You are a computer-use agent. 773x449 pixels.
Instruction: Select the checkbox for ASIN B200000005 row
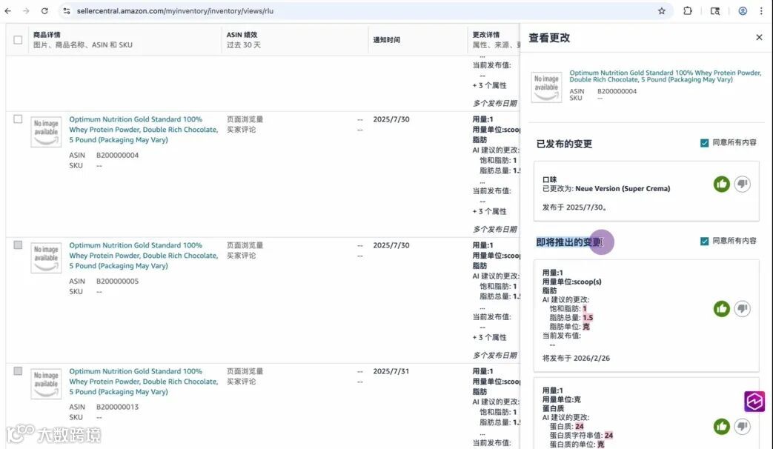(x=18, y=245)
